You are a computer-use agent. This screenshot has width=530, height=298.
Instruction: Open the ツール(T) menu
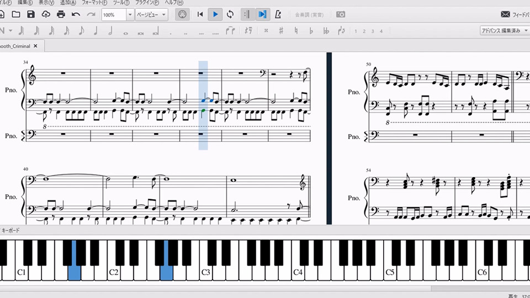121,2
